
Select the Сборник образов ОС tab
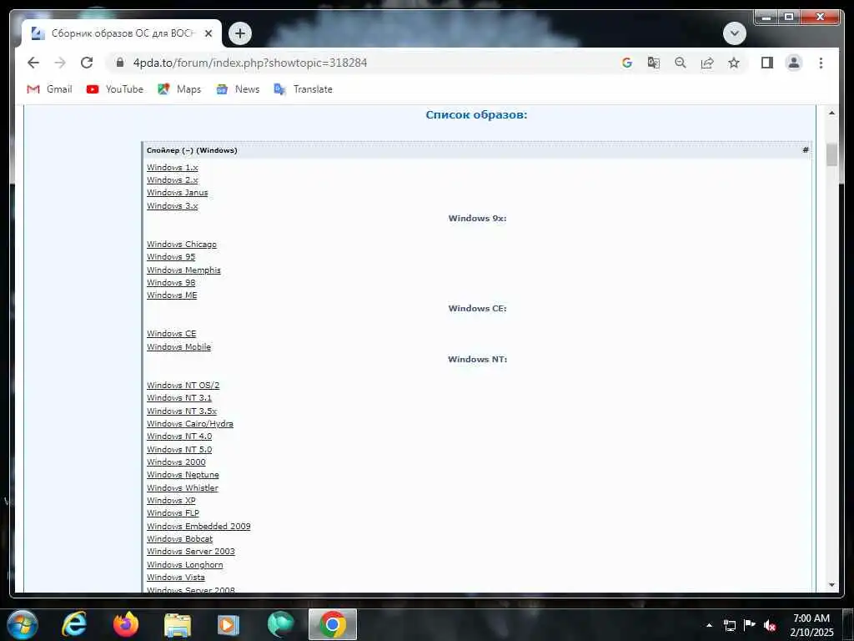coord(121,33)
